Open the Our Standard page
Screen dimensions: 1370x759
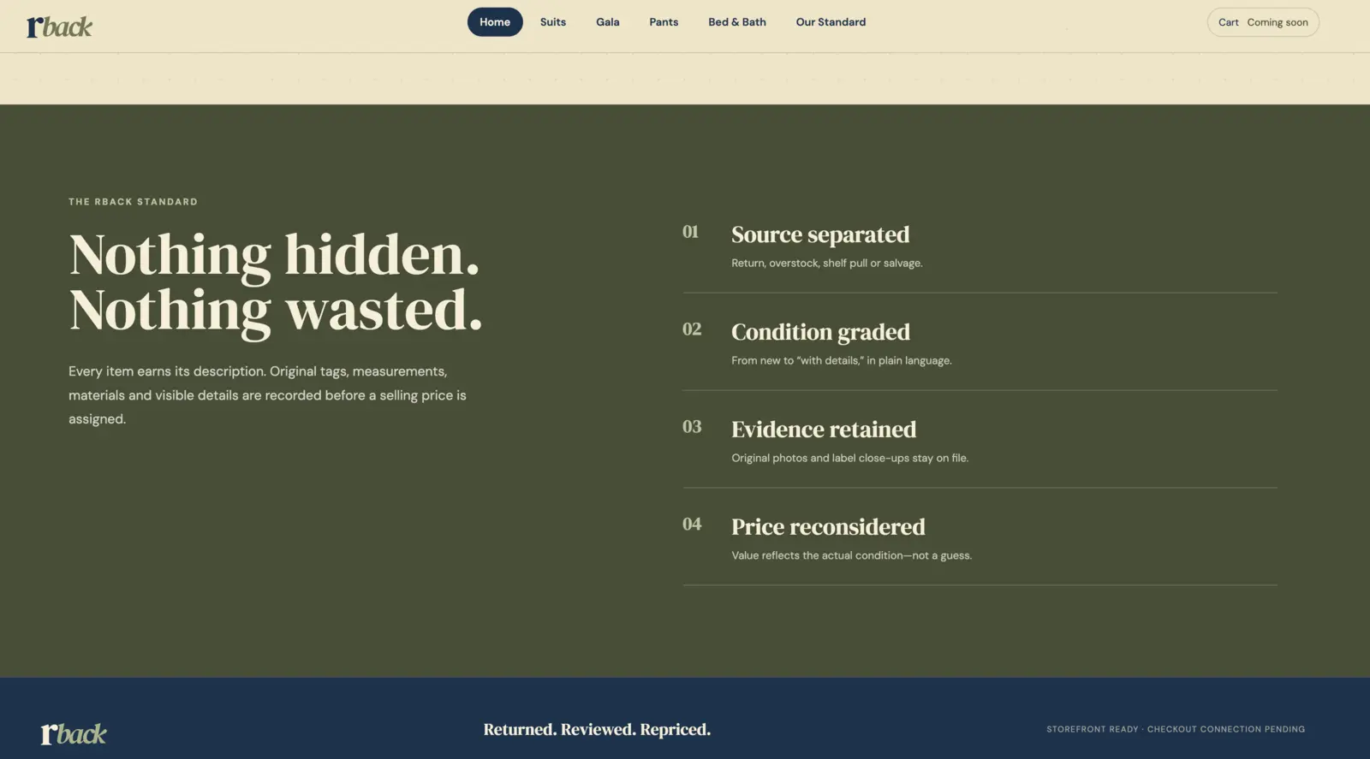point(831,22)
